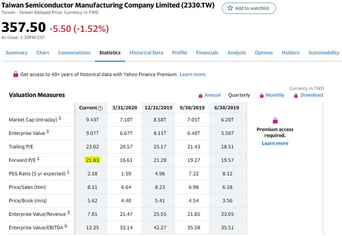Click the Valuation Measures heading
Viewport: 342px width, 236px height.
coord(37,95)
